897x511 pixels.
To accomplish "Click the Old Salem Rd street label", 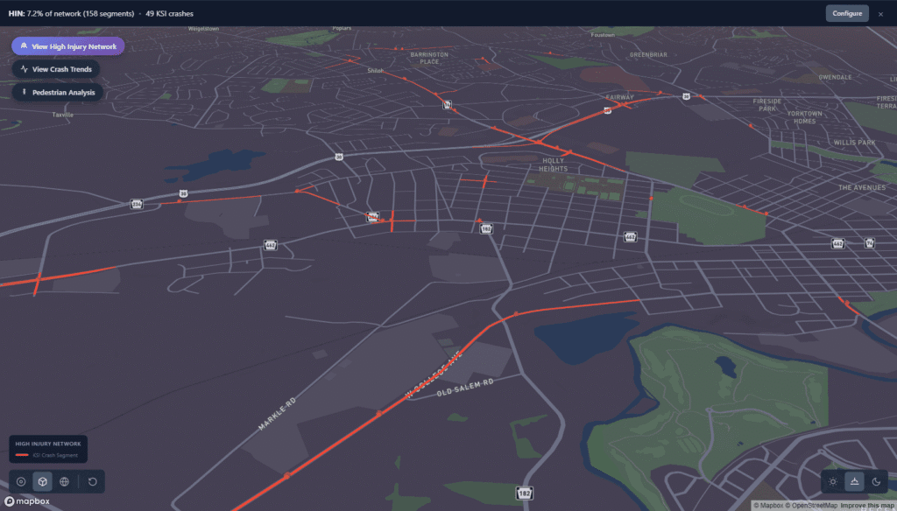I will [465, 388].
